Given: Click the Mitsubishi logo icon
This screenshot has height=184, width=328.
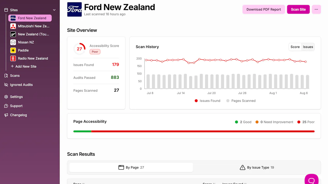Looking at the screenshot, I should pos(13,26).
